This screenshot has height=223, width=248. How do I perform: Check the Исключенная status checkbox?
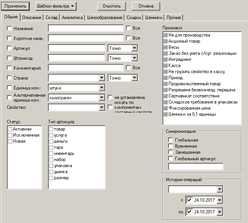tap(10, 135)
